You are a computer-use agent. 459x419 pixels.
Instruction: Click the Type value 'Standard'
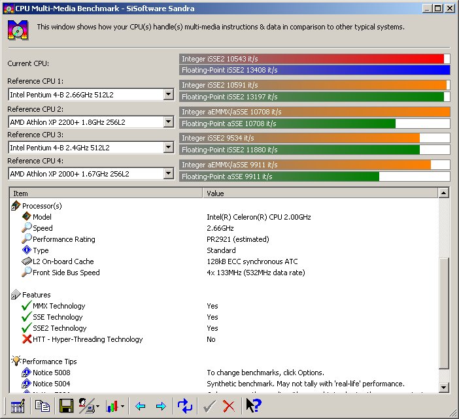click(x=221, y=250)
